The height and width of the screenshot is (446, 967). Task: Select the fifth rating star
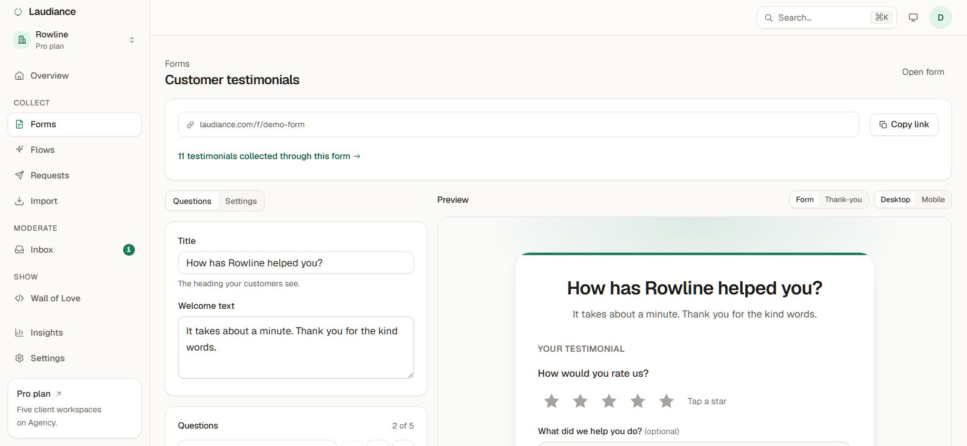pos(667,401)
